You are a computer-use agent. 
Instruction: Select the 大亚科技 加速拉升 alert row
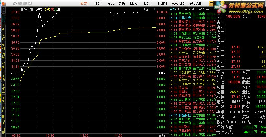193,57
